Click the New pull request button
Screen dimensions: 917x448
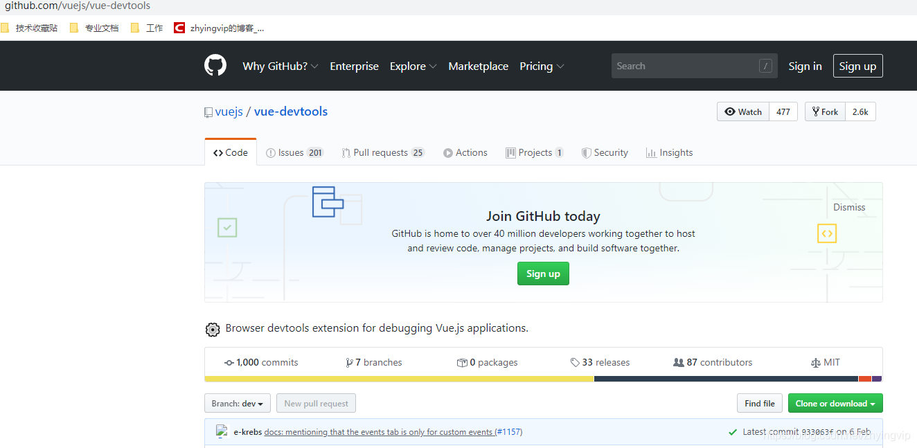coord(316,403)
